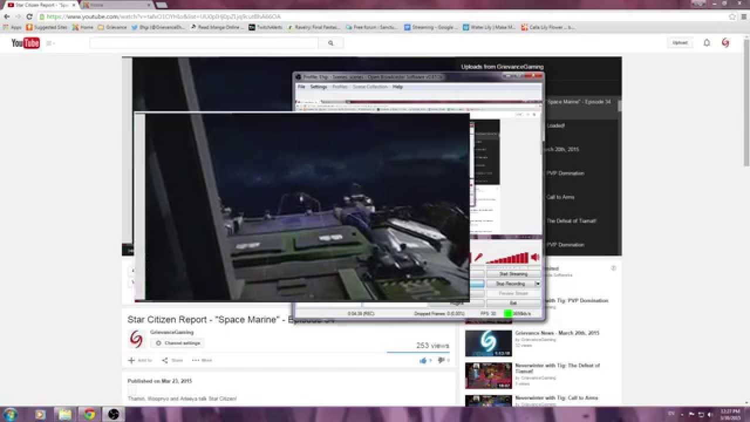Screen dimensions: 750x422
Task: Select the Star Citizen Report browser tab
Action: pos(40,5)
